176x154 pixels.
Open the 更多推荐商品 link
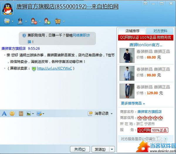(133, 103)
